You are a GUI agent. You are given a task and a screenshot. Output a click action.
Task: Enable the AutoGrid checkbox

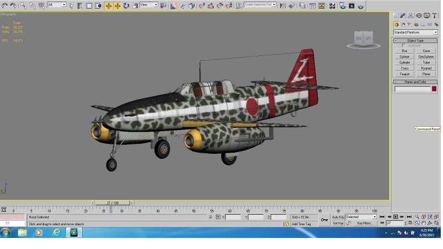click(x=404, y=45)
